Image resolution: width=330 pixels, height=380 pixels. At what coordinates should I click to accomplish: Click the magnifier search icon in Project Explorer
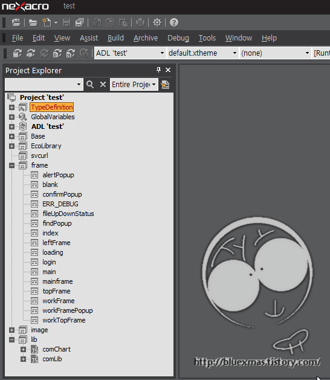click(90, 85)
